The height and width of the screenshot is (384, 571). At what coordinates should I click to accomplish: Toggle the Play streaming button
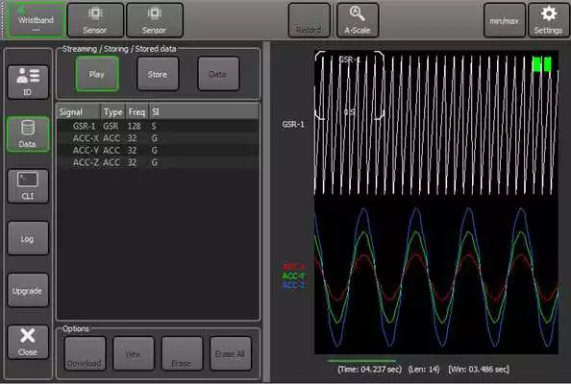pyautogui.click(x=97, y=74)
